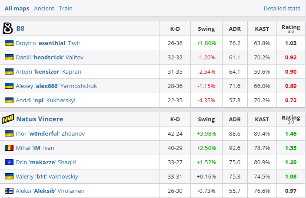Click the Ukraine flag beside esenthial
Image resolution: width=306 pixels, height=198 pixels.
(x=9, y=43)
